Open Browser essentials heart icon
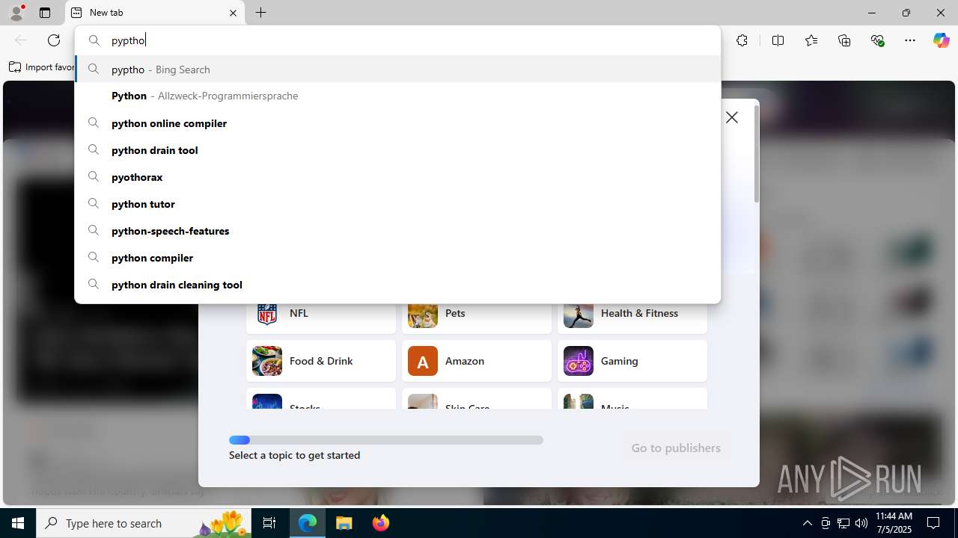Screen dimensions: 958x538 click(x=877, y=40)
